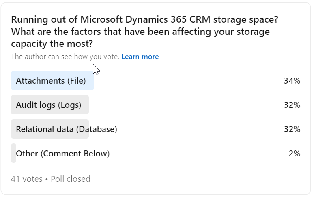Click "The author can see how you vote" notice
This screenshot has height=198, width=314.
[65, 57]
